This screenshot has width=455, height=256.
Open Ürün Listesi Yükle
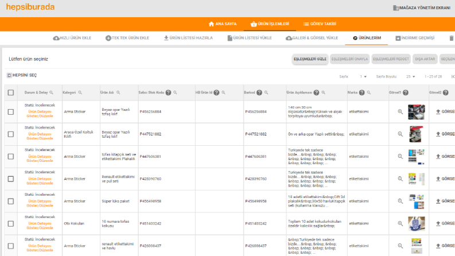(250, 38)
